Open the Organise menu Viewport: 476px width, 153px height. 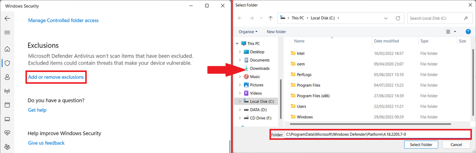[248, 31]
